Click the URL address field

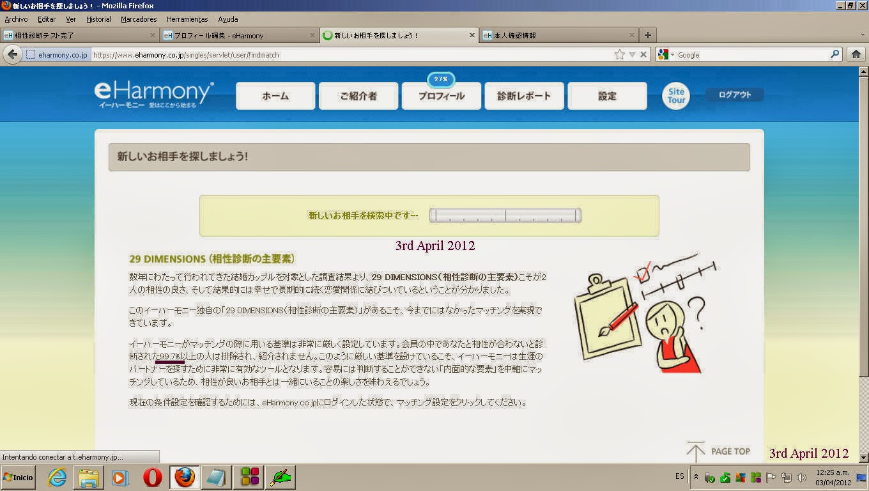[351, 55]
